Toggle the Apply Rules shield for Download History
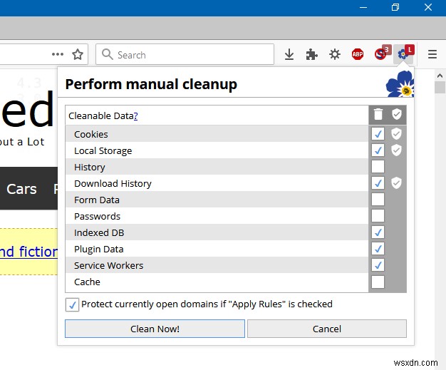 (397, 183)
